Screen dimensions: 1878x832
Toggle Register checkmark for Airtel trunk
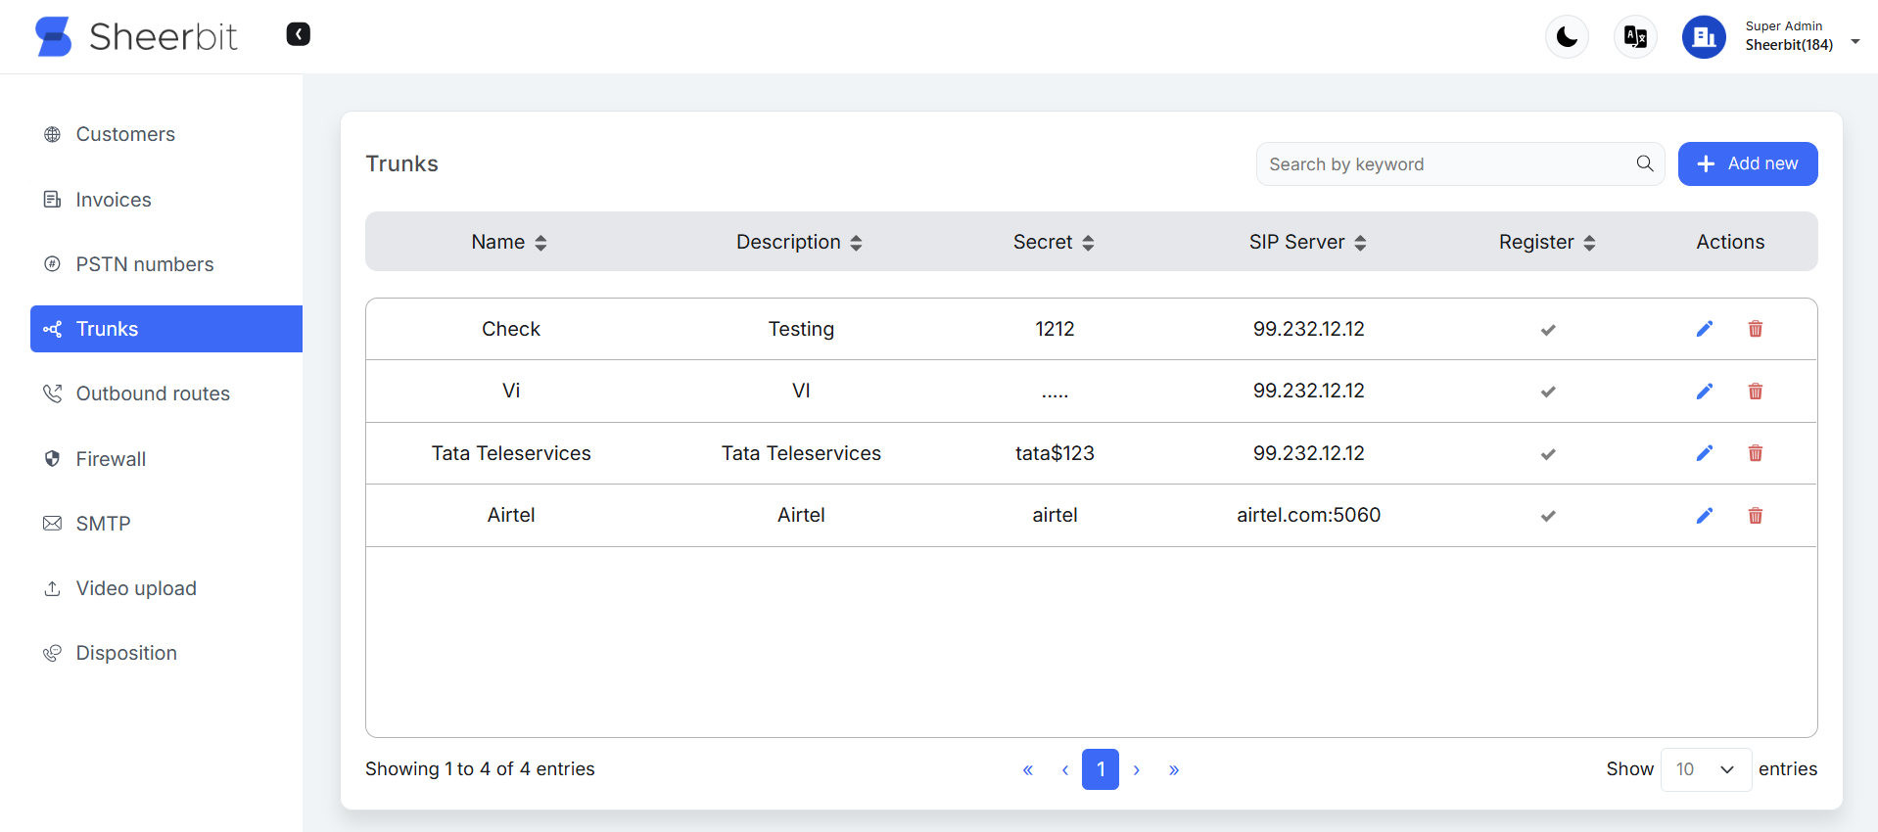pos(1547,516)
